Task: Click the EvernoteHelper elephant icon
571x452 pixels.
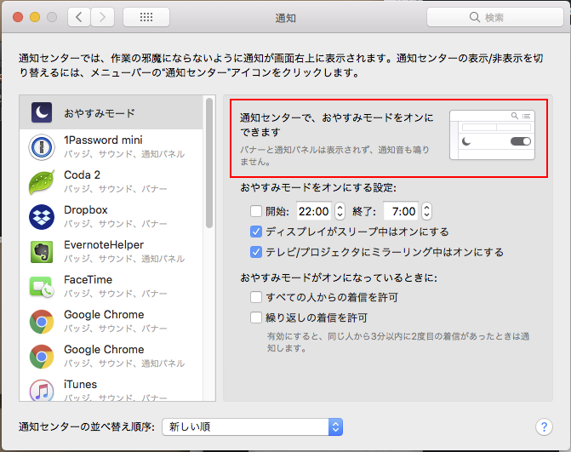Action: pyautogui.click(x=42, y=252)
